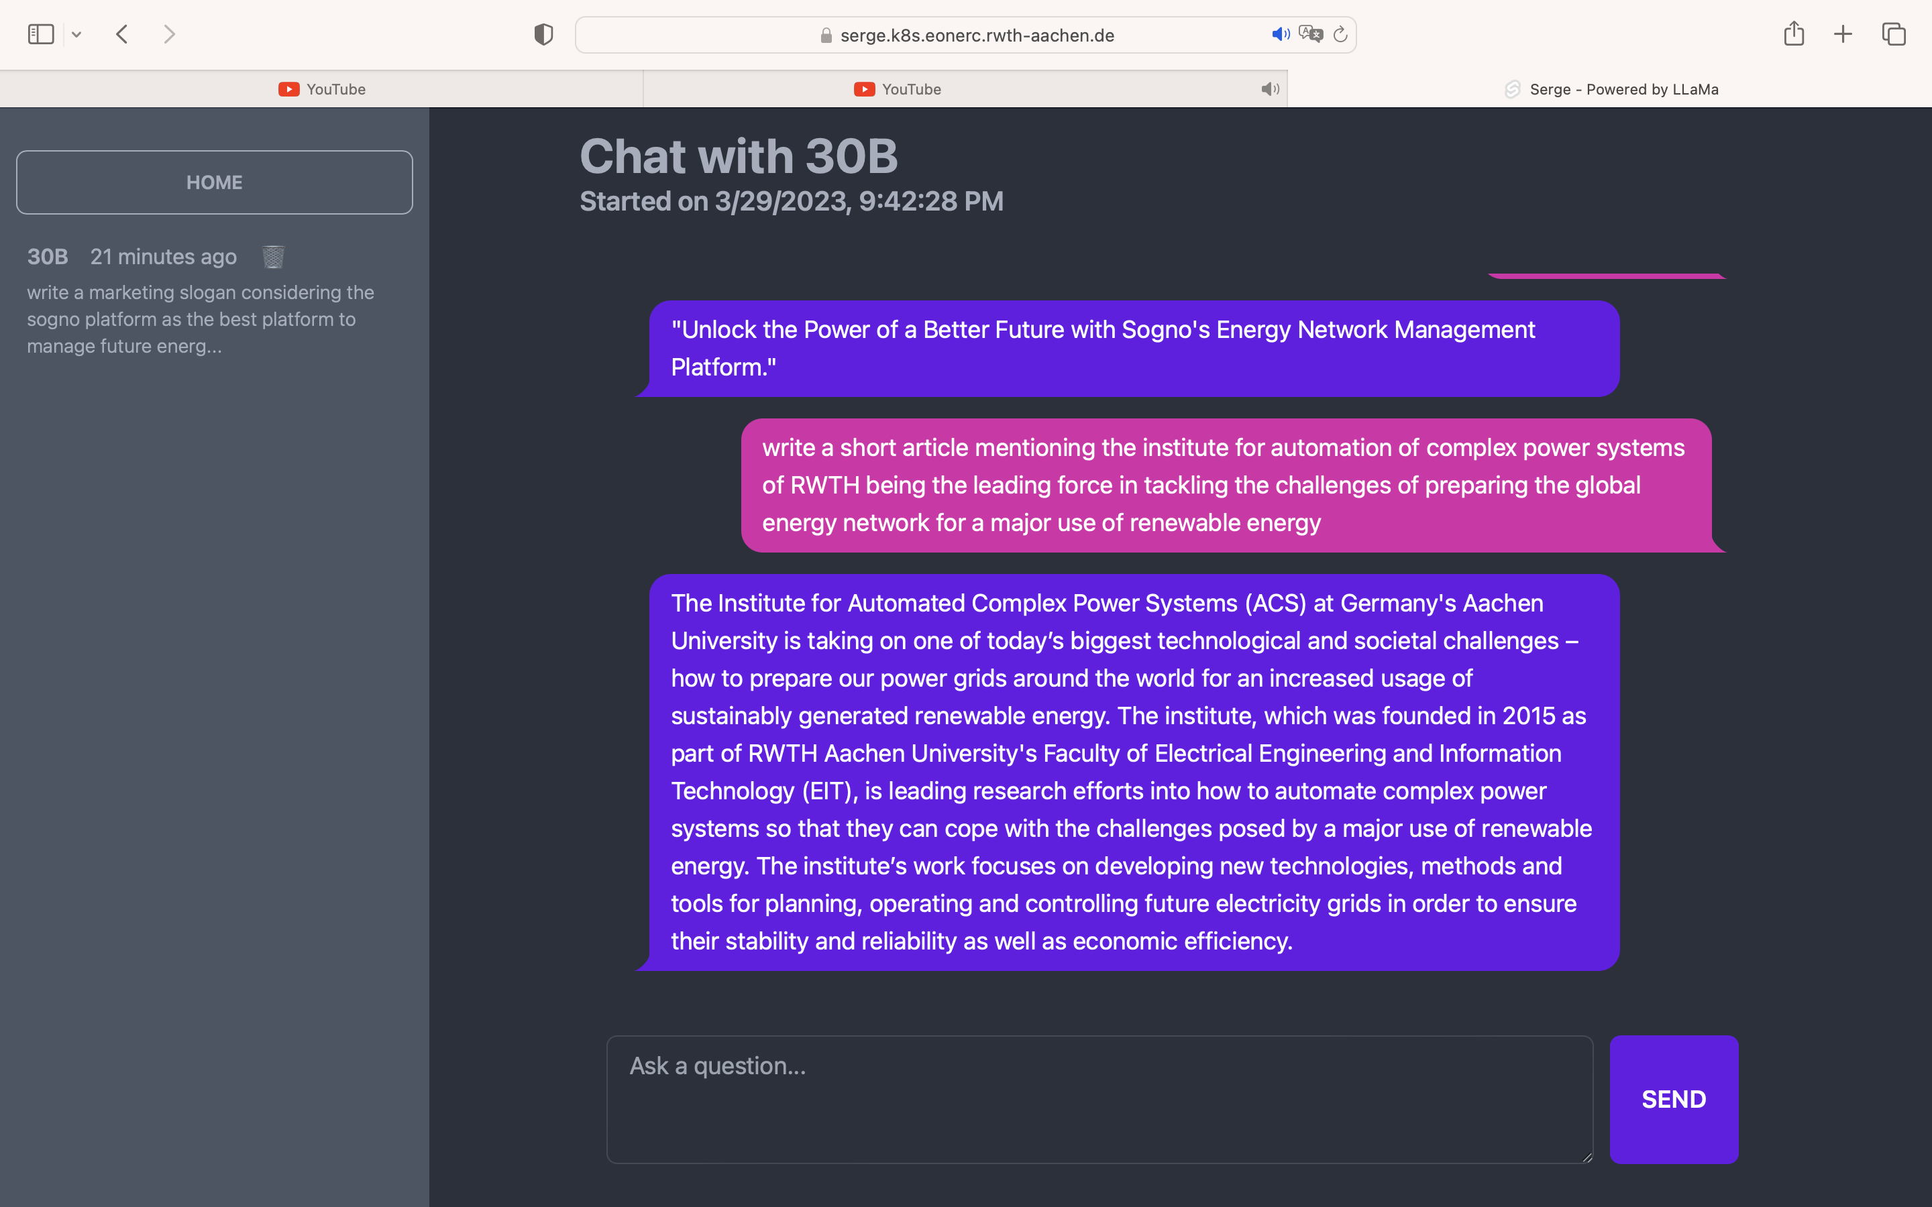Toggle the Safari sidebar icon
This screenshot has height=1207, width=1932.
pyautogui.click(x=41, y=34)
